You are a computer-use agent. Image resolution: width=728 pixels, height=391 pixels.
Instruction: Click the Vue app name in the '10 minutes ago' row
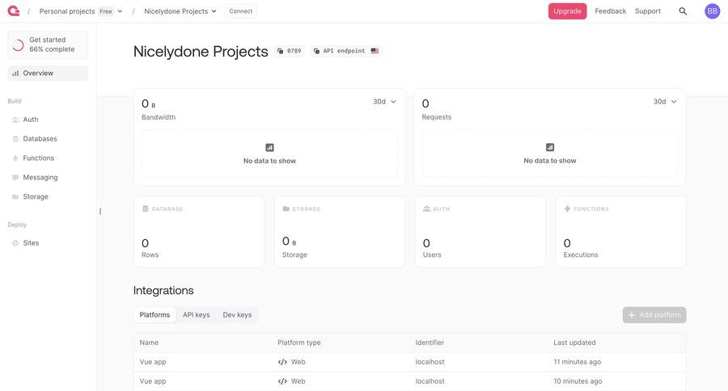tap(153, 381)
